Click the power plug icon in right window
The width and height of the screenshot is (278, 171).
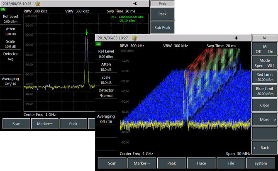point(236,38)
